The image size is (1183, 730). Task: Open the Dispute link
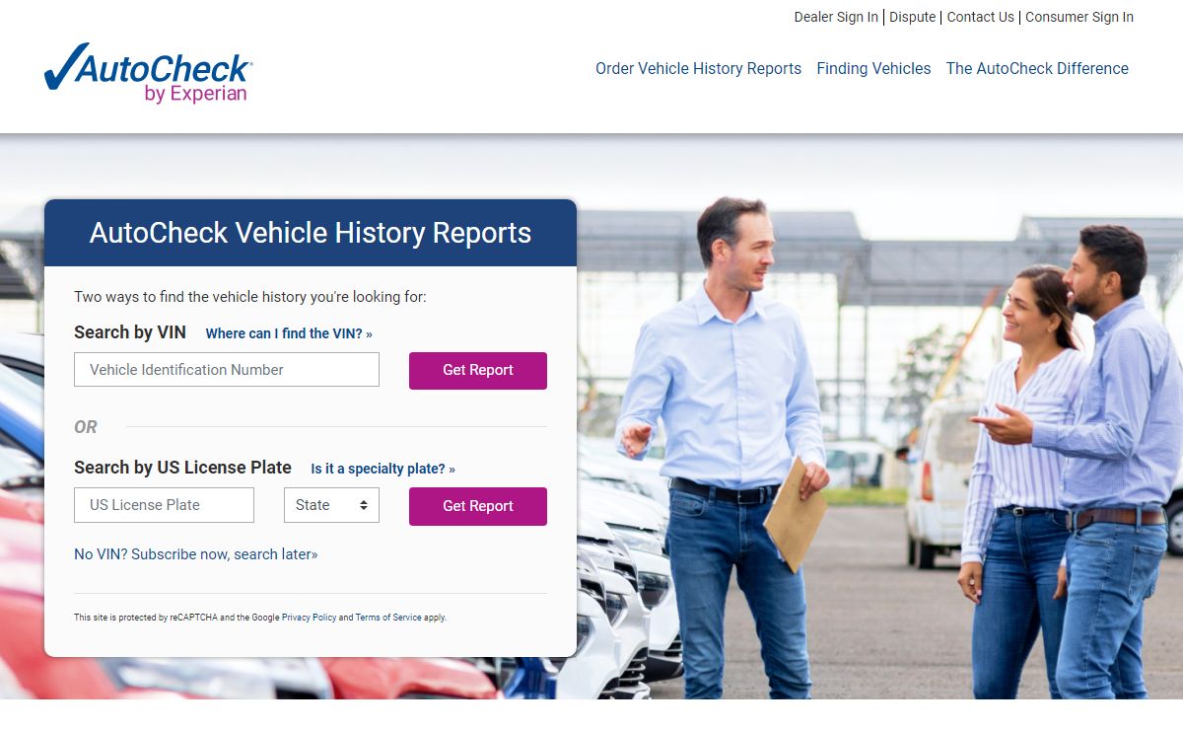tap(913, 17)
